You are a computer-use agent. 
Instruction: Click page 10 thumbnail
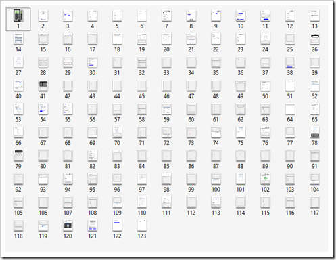click(x=241, y=16)
